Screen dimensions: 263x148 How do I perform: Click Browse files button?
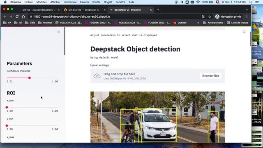tap(210, 76)
